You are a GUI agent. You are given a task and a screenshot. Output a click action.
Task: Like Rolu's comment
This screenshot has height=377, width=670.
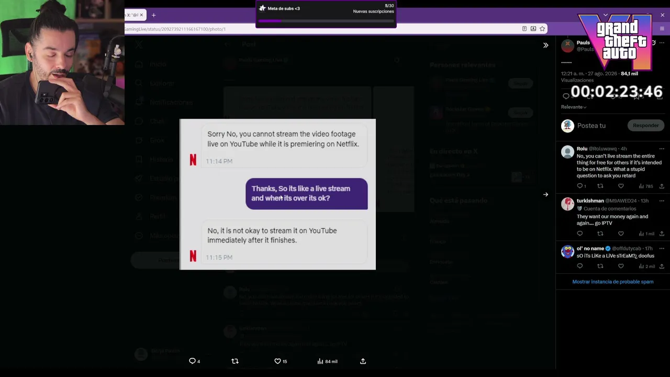tap(621, 186)
